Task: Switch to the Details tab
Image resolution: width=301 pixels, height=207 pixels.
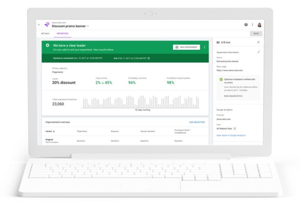Action: (45, 34)
